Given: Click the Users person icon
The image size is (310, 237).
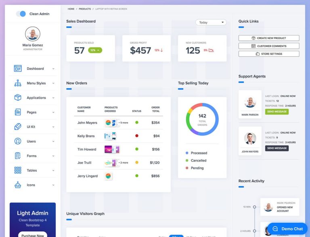Looking at the screenshot, I should (x=18, y=141).
